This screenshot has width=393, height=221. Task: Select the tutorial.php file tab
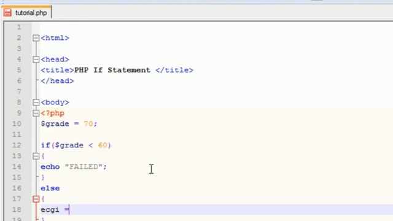tap(26, 12)
